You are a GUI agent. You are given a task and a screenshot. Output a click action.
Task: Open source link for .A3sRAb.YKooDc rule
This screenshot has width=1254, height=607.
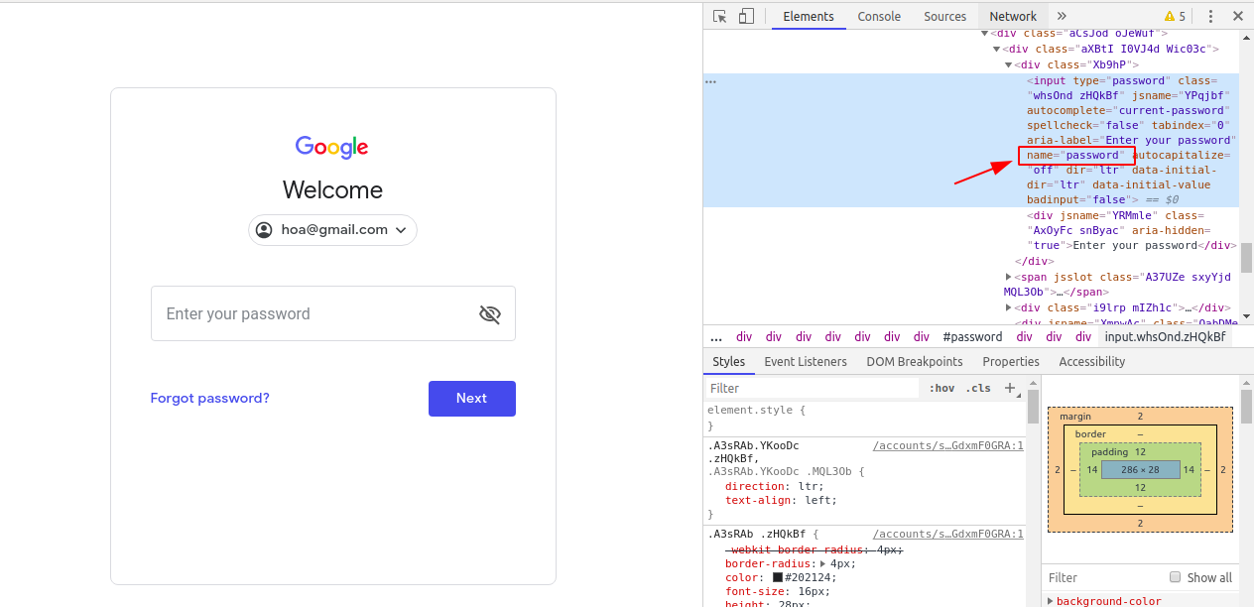tap(947, 446)
